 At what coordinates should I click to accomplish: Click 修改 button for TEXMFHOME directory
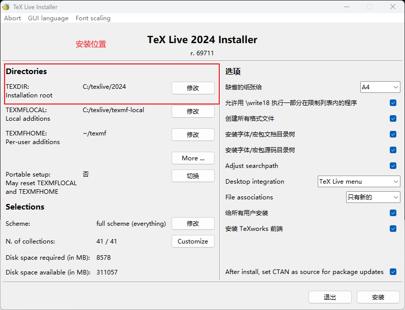(193, 134)
